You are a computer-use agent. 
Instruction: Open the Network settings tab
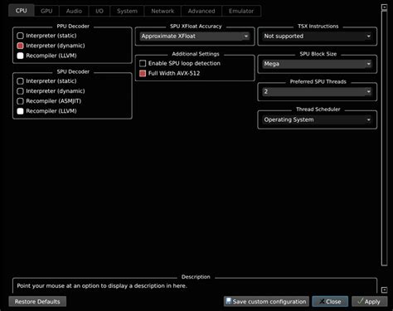[163, 11]
